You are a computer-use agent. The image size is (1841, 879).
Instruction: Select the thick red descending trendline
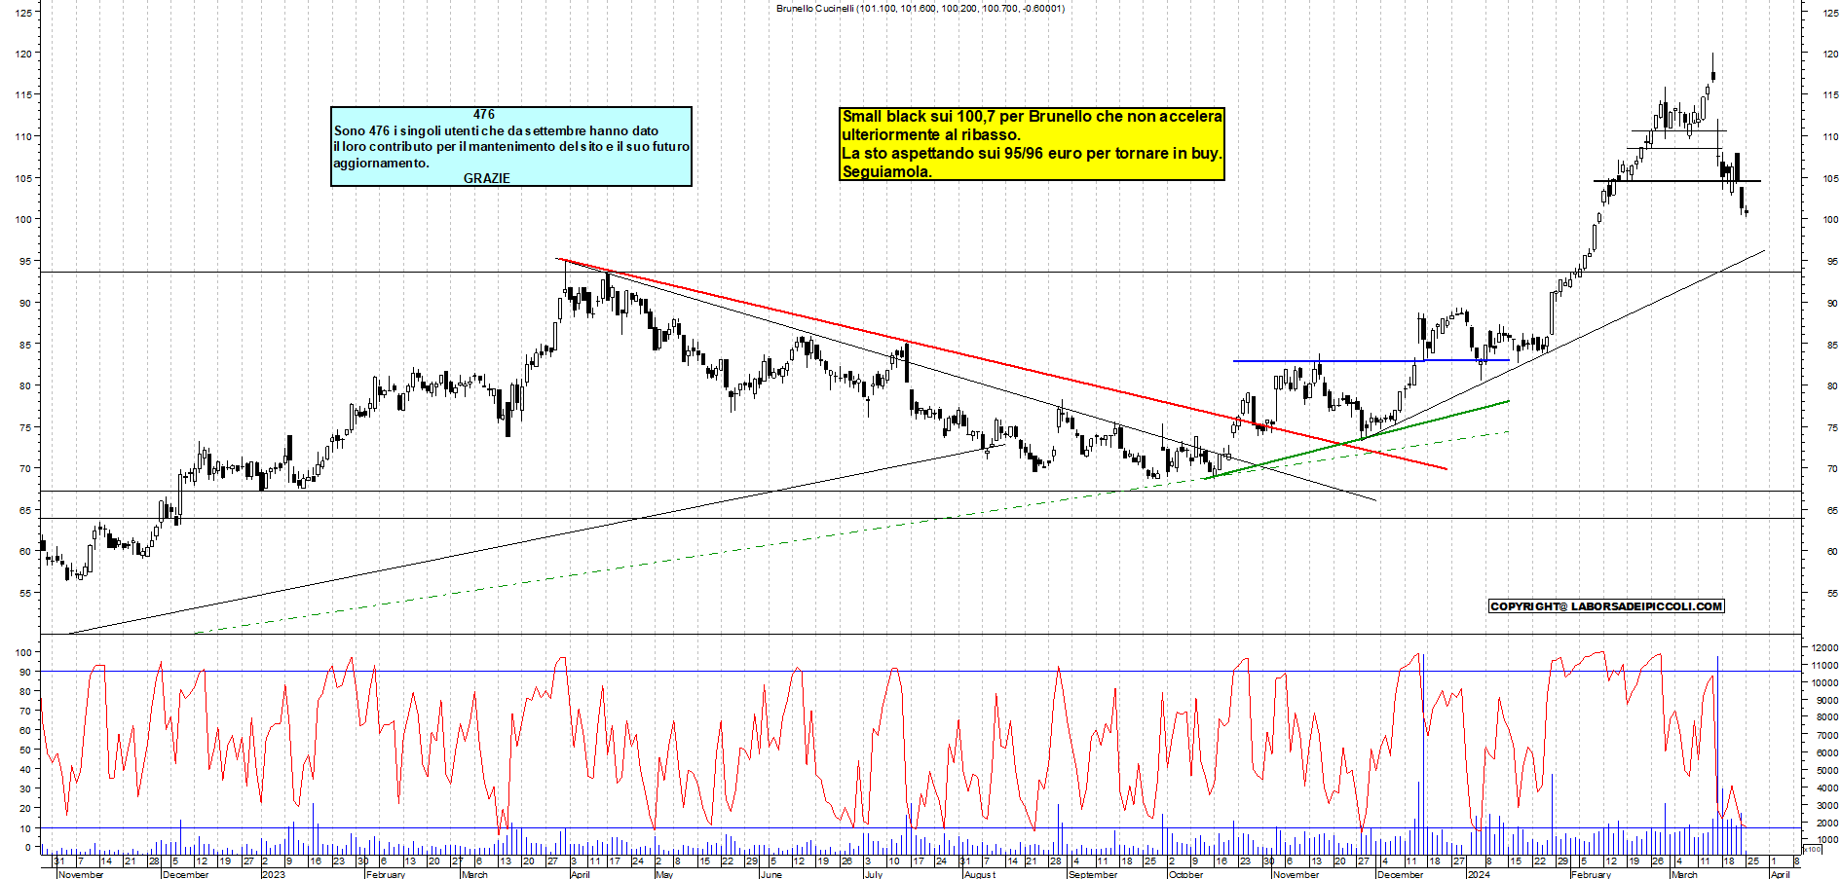pyautogui.click(x=1001, y=363)
